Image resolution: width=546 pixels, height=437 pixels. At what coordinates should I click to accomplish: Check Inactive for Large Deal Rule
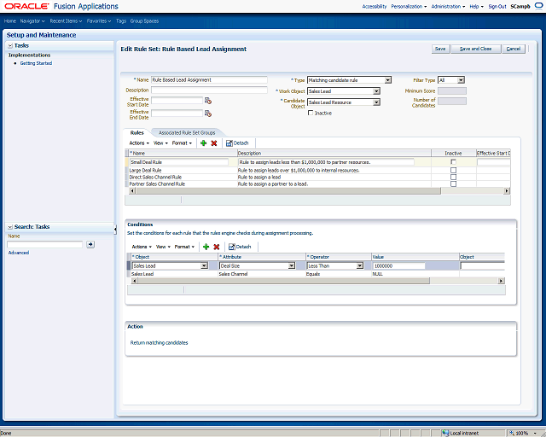(x=453, y=171)
